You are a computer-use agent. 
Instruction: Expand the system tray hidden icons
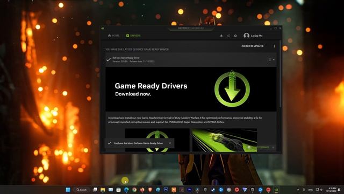[x=298, y=190]
